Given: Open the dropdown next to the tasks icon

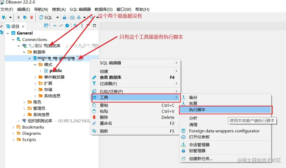Looking at the screenshot, I should click(84, 17).
